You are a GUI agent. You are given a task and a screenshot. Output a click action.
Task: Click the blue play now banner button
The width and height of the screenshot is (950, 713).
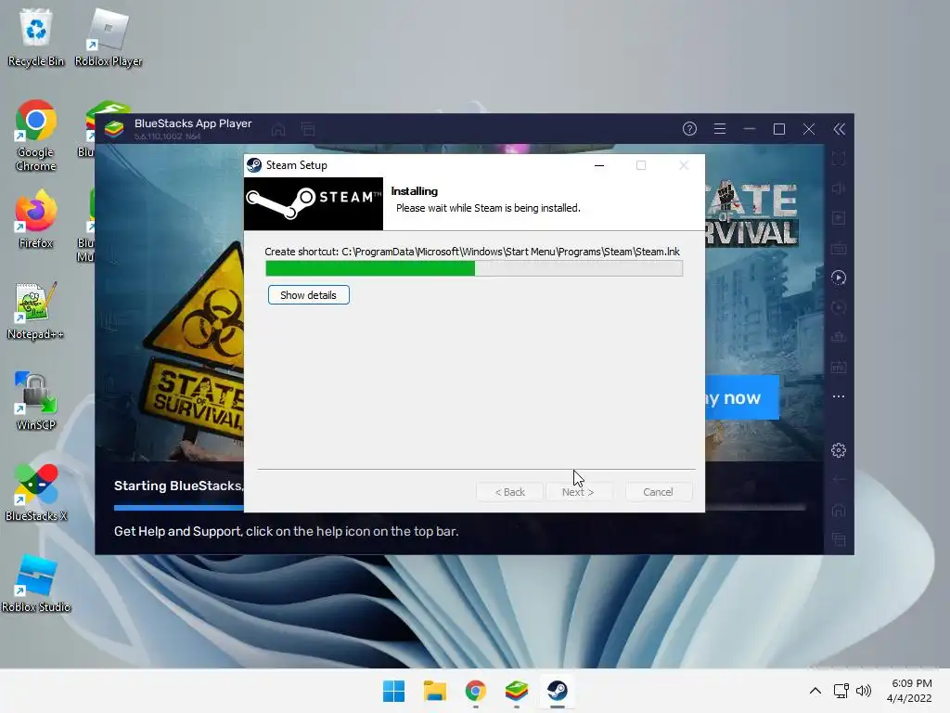point(741,397)
